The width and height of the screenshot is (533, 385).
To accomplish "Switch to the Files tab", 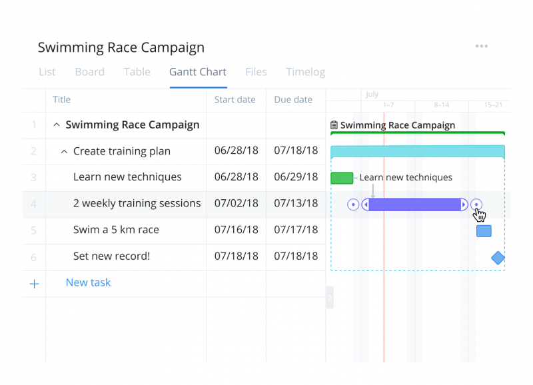I will click(x=257, y=72).
